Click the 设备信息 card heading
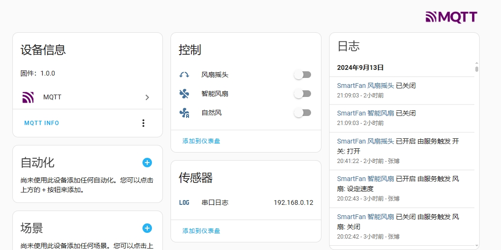 (43, 50)
